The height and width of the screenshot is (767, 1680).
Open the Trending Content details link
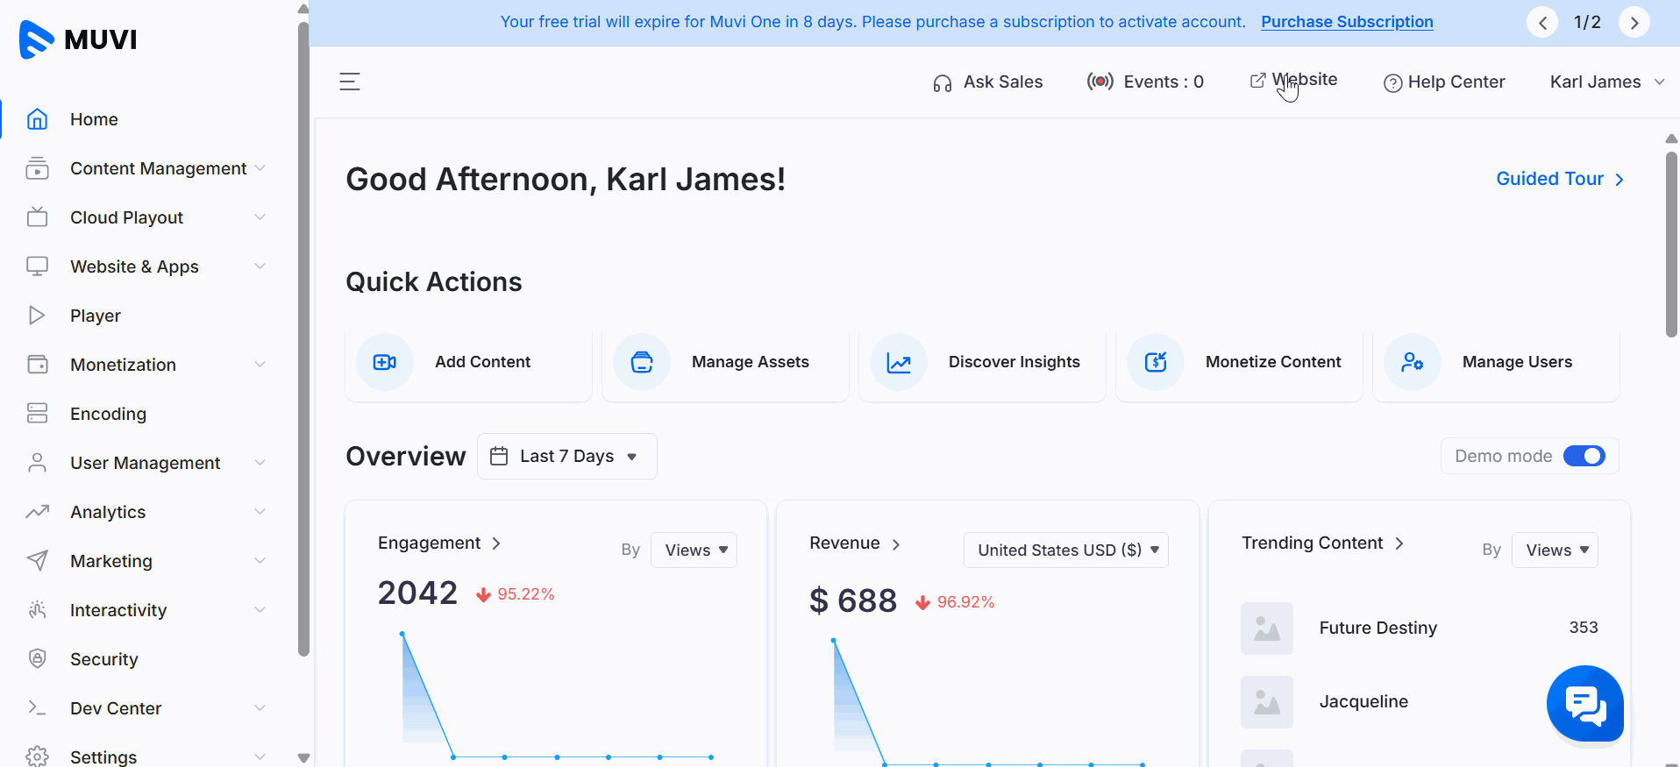coord(1323,543)
